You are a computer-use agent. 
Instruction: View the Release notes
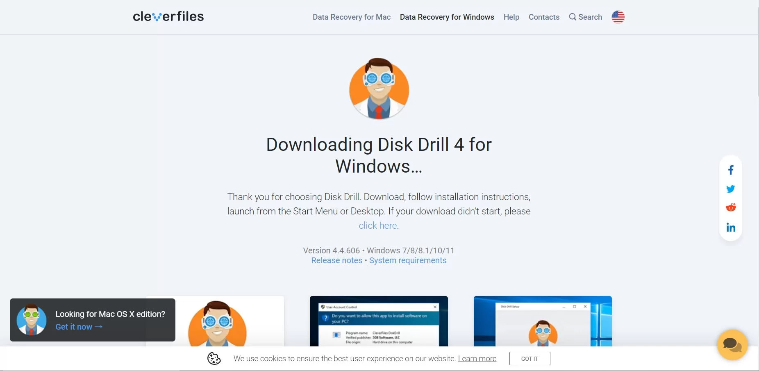pyautogui.click(x=336, y=260)
